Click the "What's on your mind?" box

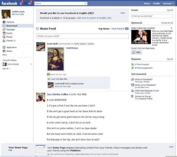82,36
